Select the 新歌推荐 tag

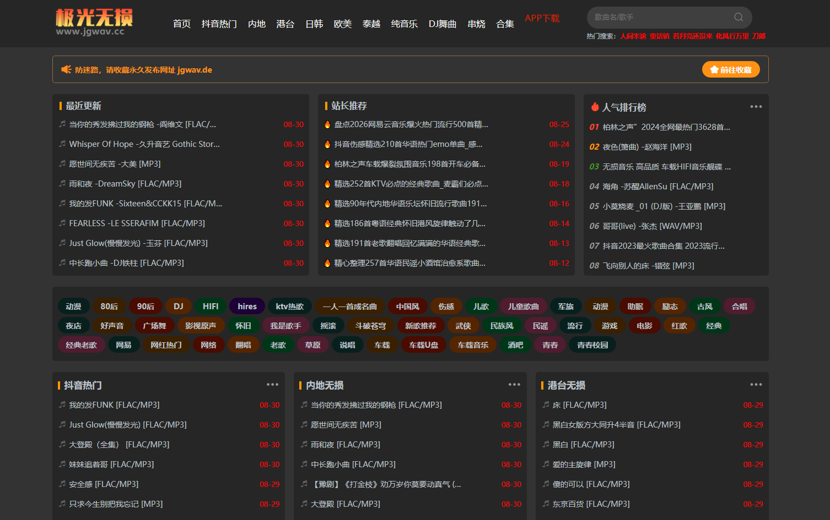[421, 325]
